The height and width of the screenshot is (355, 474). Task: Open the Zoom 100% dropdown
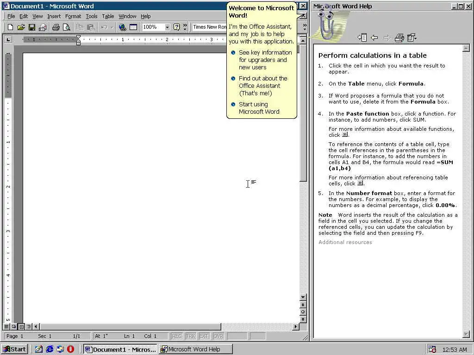(x=167, y=27)
